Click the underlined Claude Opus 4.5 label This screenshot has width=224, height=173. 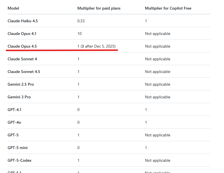[22, 46]
